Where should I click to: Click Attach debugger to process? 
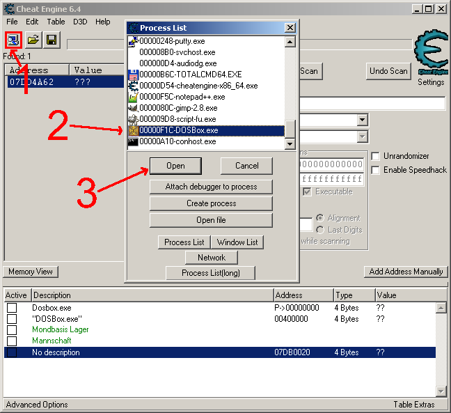pyautogui.click(x=211, y=187)
